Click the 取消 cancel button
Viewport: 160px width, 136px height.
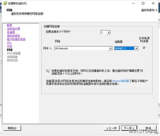point(148,128)
